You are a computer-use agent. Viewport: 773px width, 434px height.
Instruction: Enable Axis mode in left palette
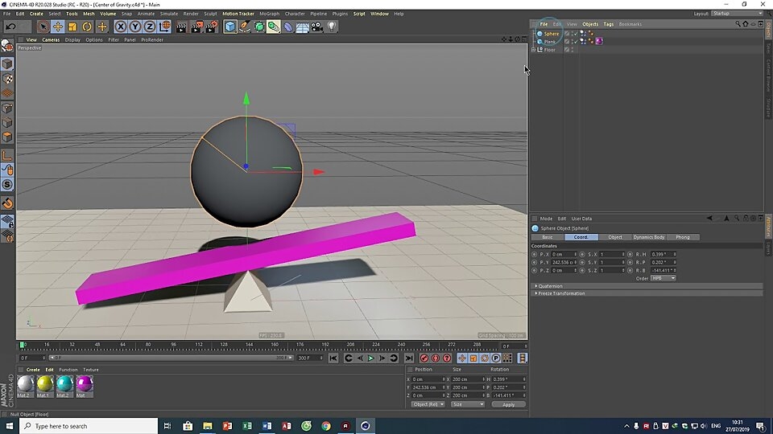(7, 156)
